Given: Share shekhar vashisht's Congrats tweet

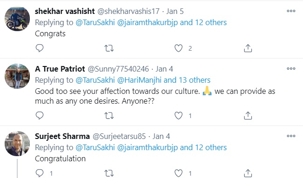Looking at the screenshot, I should pyautogui.click(x=248, y=48).
